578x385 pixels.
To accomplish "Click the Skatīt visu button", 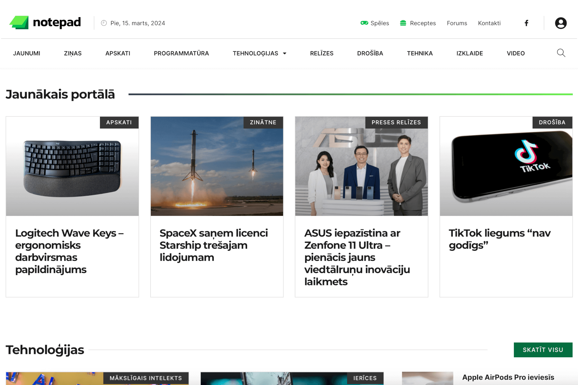I will 543,350.
